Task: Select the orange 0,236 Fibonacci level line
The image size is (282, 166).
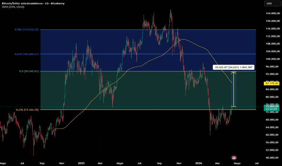Action: coord(148,110)
